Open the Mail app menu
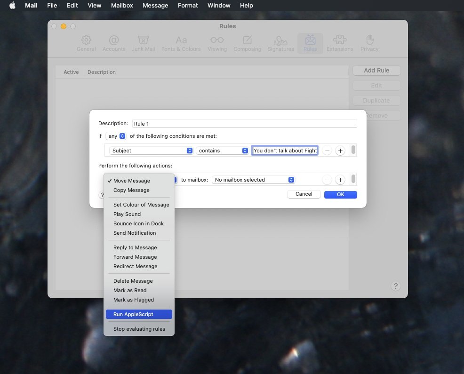The height and width of the screenshot is (374, 464). click(x=31, y=5)
